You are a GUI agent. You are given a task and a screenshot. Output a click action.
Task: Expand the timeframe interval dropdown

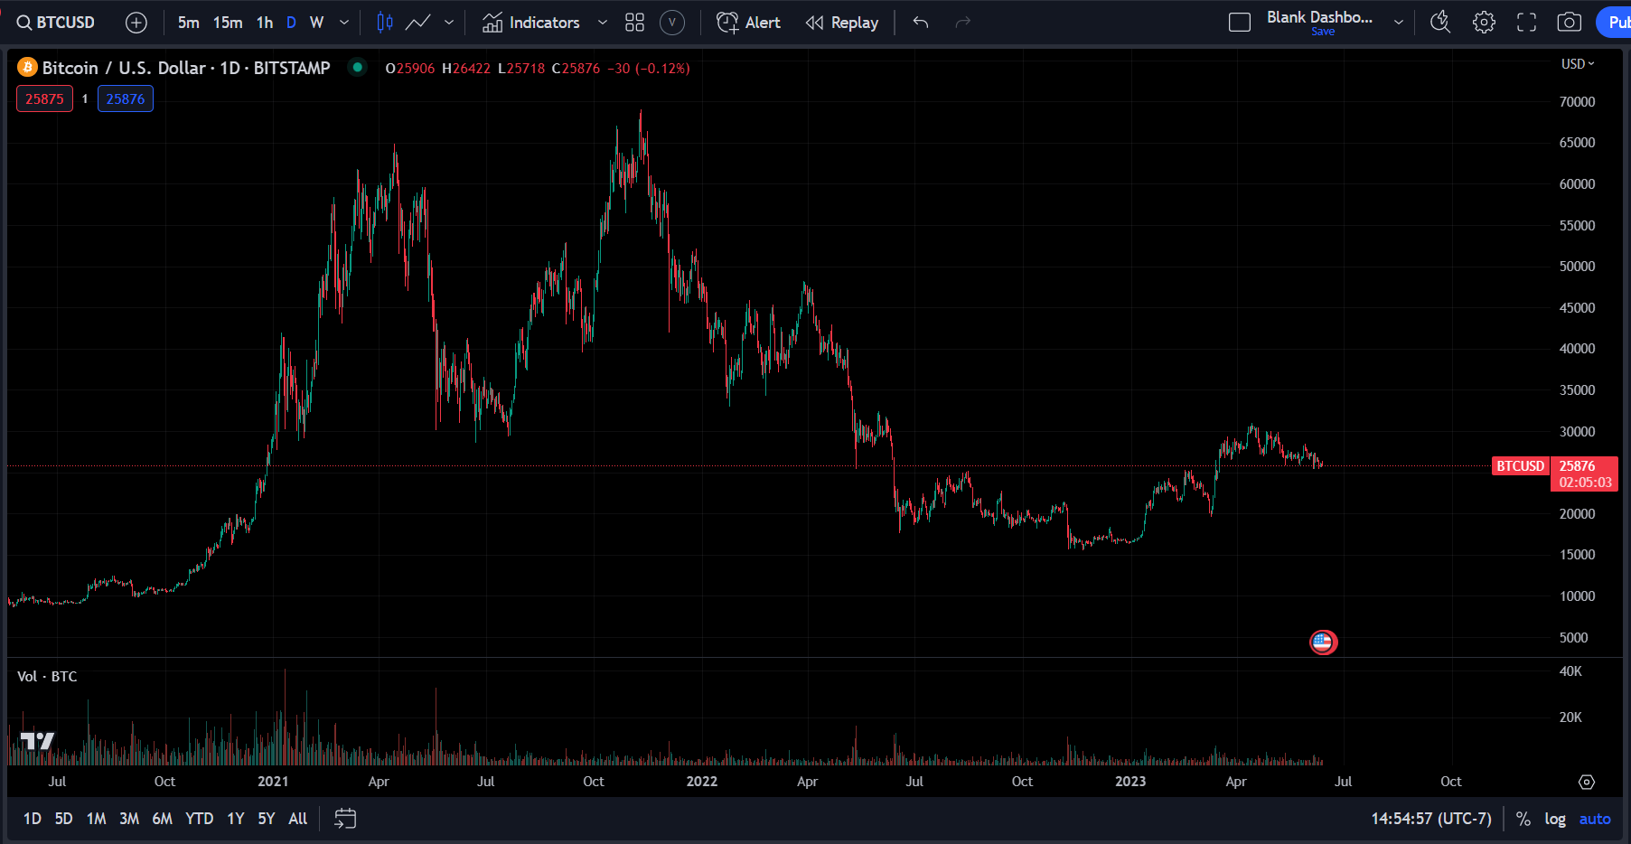(344, 23)
